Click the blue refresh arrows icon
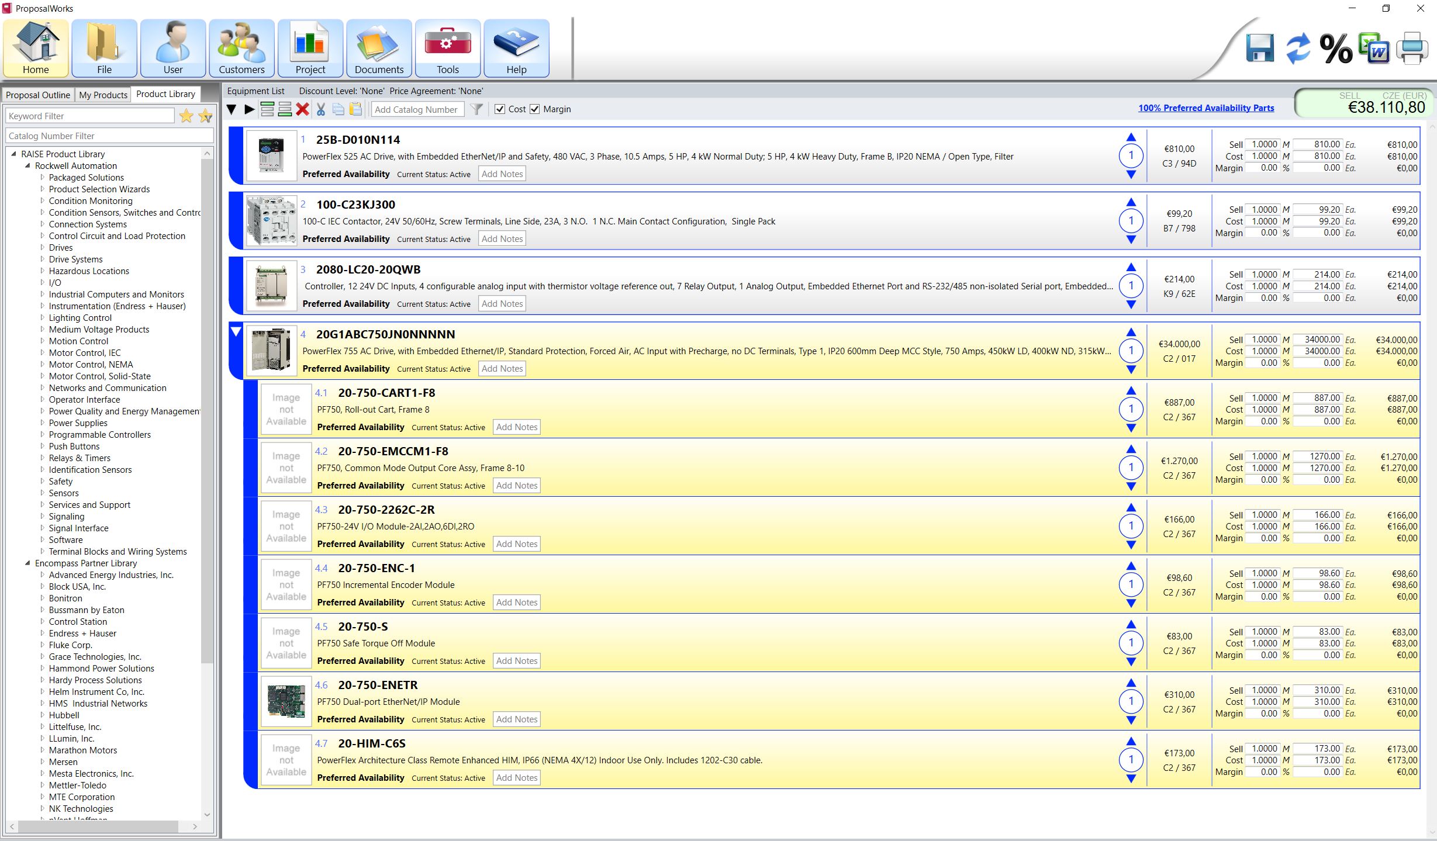1437x841 pixels. 1298,49
